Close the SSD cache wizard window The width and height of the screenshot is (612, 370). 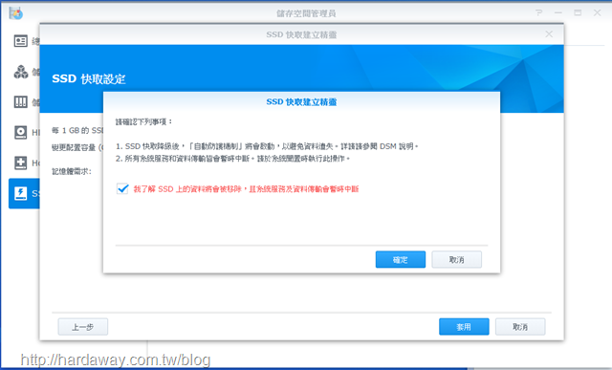click(549, 34)
